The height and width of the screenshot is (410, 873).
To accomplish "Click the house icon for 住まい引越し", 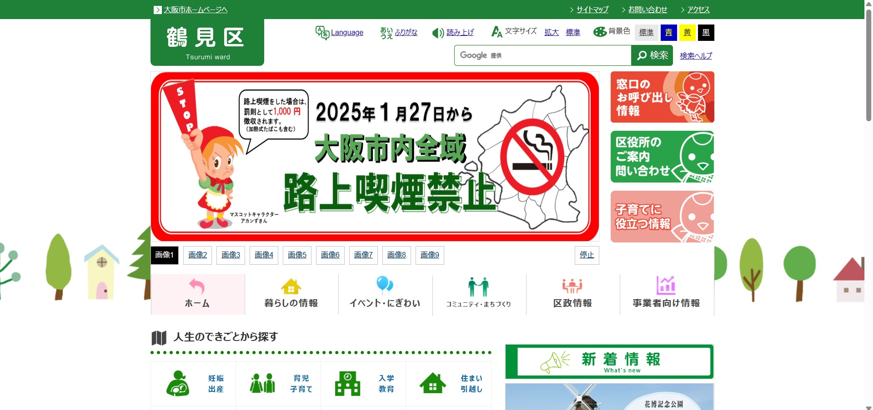I will click(432, 383).
